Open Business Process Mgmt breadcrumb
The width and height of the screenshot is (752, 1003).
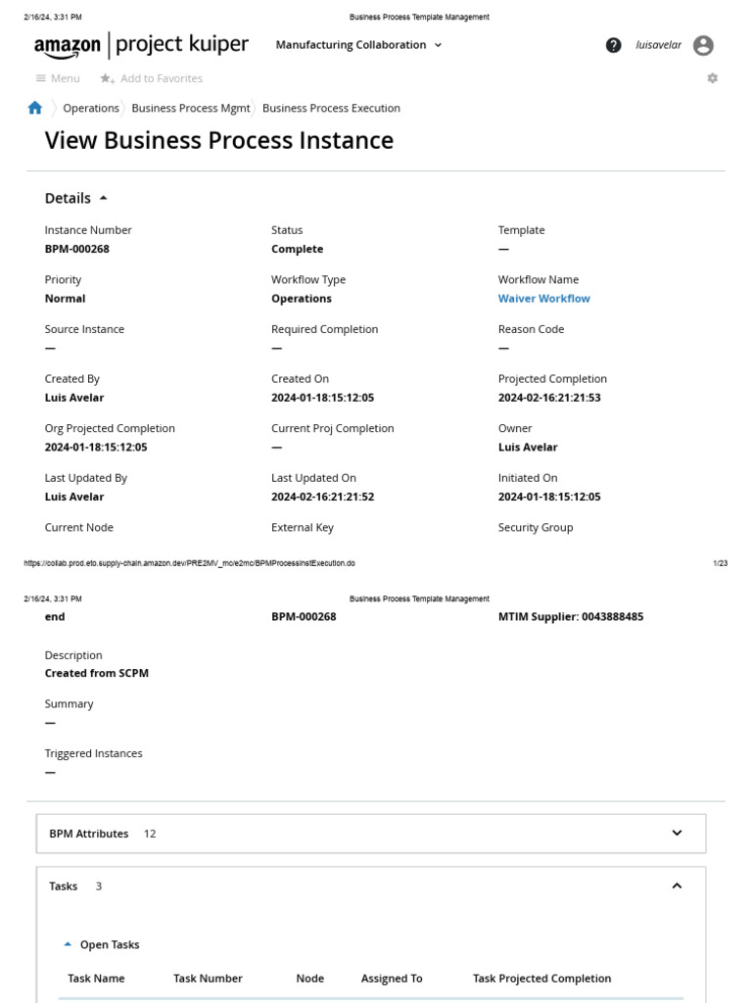191,108
